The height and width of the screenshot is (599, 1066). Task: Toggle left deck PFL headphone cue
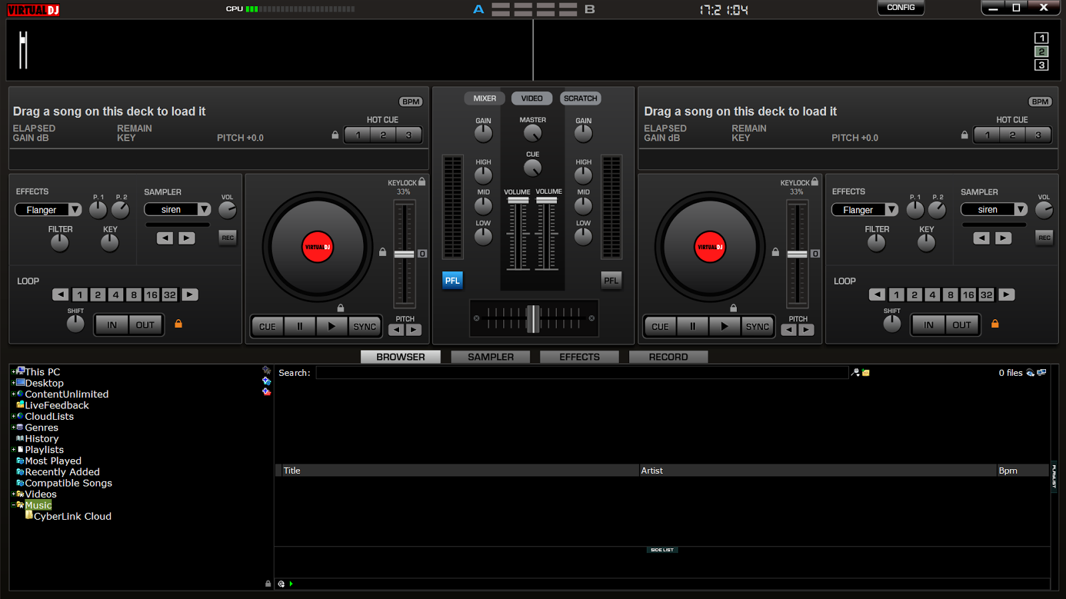point(452,281)
